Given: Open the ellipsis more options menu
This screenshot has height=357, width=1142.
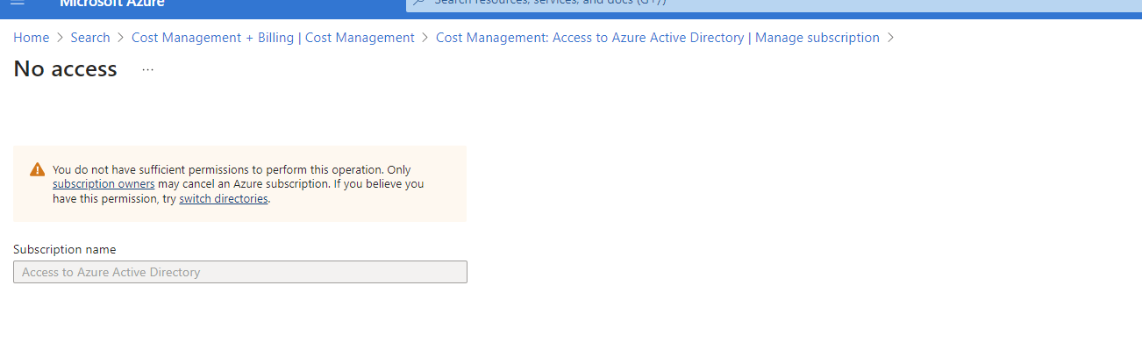Looking at the screenshot, I should (148, 69).
